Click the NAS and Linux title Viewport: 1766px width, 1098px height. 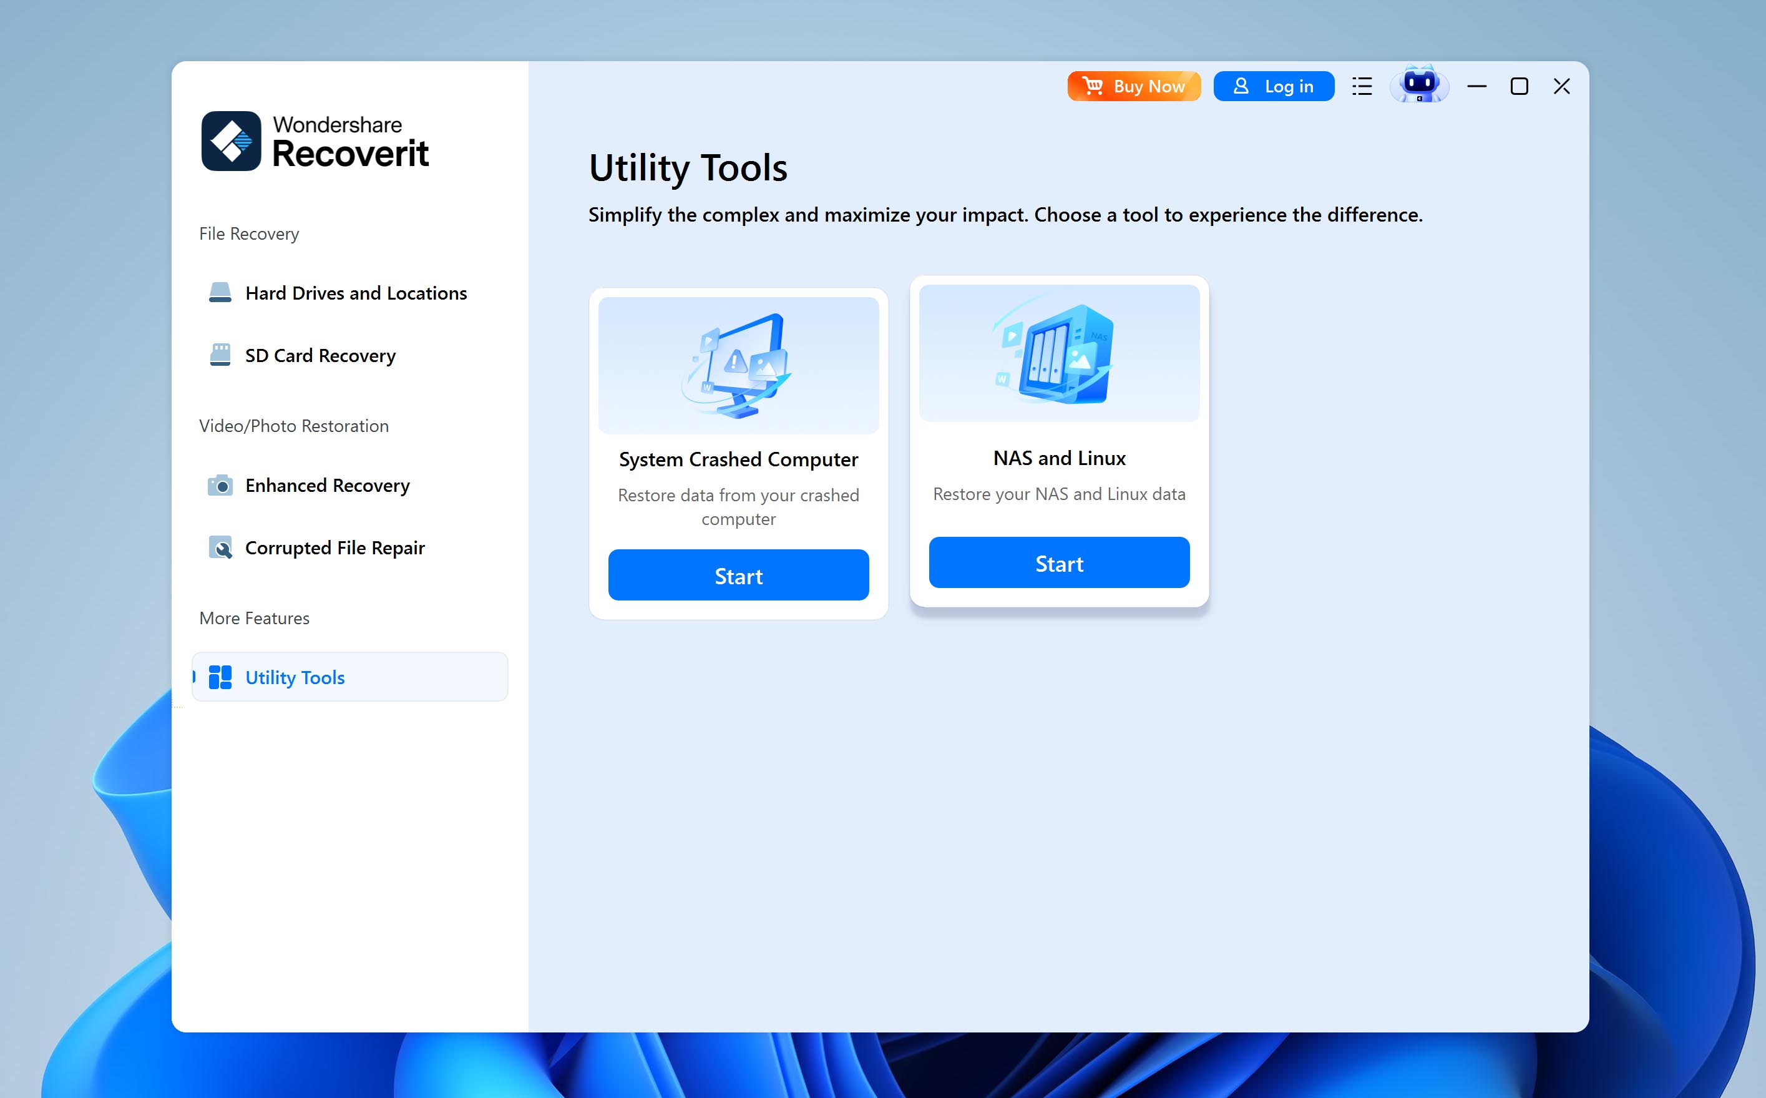click(1059, 458)
